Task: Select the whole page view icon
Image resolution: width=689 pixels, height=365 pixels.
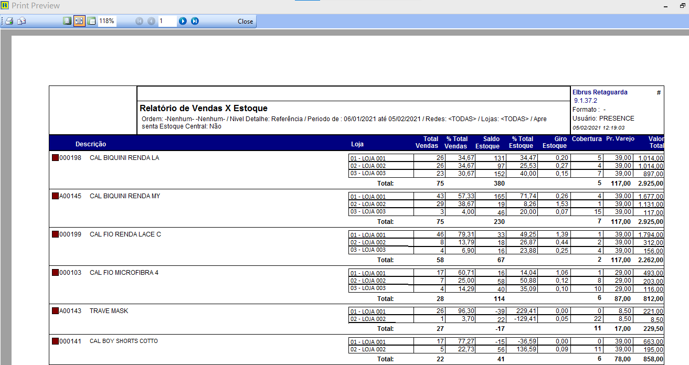Action: coord(67,22)
